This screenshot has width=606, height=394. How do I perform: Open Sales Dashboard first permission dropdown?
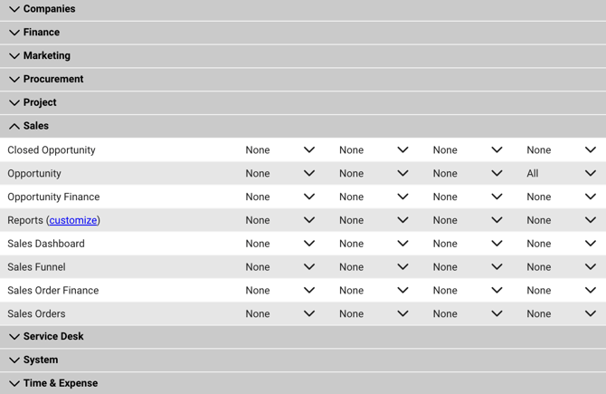(x=280, y=244)
